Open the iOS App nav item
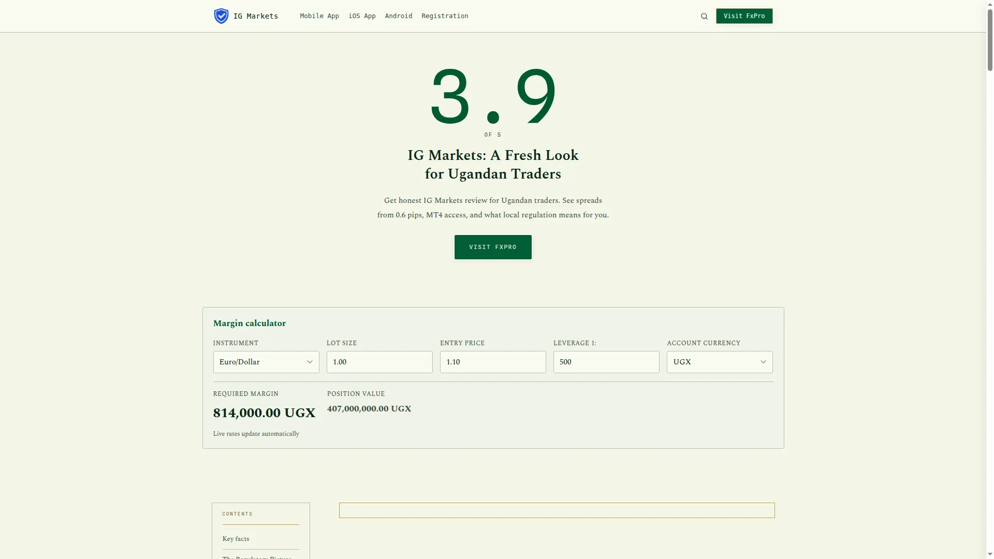 [x=362, y=16]
